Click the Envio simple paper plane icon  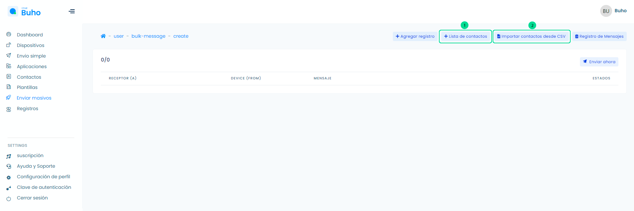coord(9,56)
